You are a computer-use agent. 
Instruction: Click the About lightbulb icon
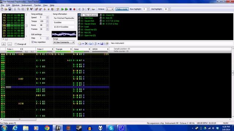[28, 9]
